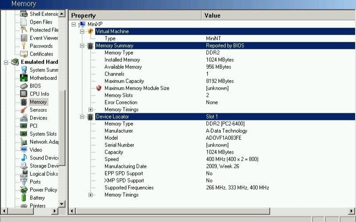Open the Passwords tree item
Viewport: 356px width, 222px height.
tap(41, 46)
